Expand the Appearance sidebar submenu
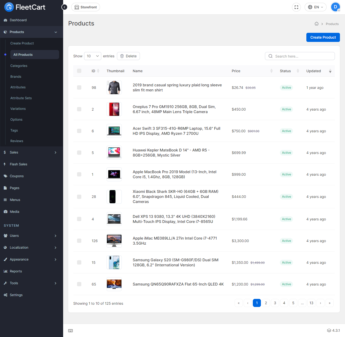 (56, 260)
